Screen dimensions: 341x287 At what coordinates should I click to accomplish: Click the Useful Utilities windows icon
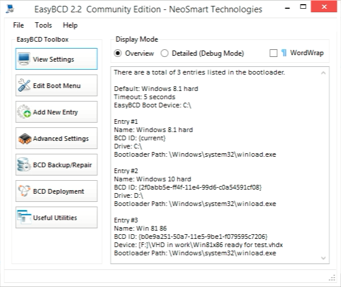[x=24, y=217]
